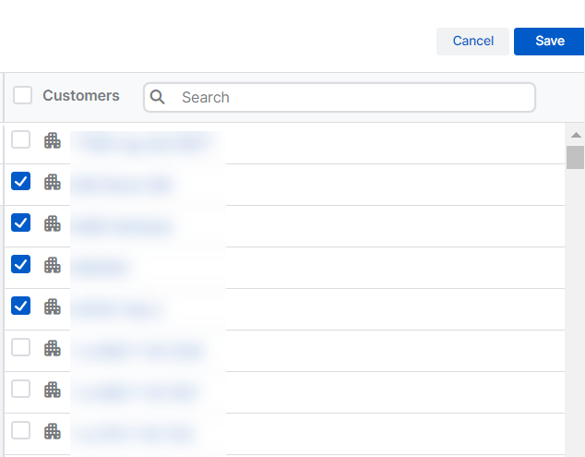Viewport: 585px width, 457px height.
Task: Click the Cancel button
Action: 472,41
